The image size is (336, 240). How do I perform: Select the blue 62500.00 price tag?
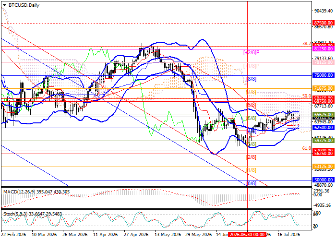point(324,128)
